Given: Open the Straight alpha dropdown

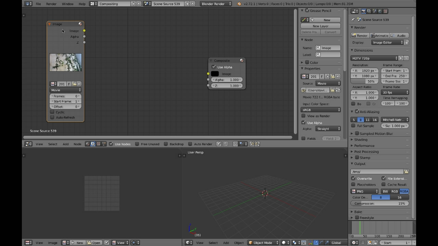Looking at the screenshot, I should click(x=328, y=129).
